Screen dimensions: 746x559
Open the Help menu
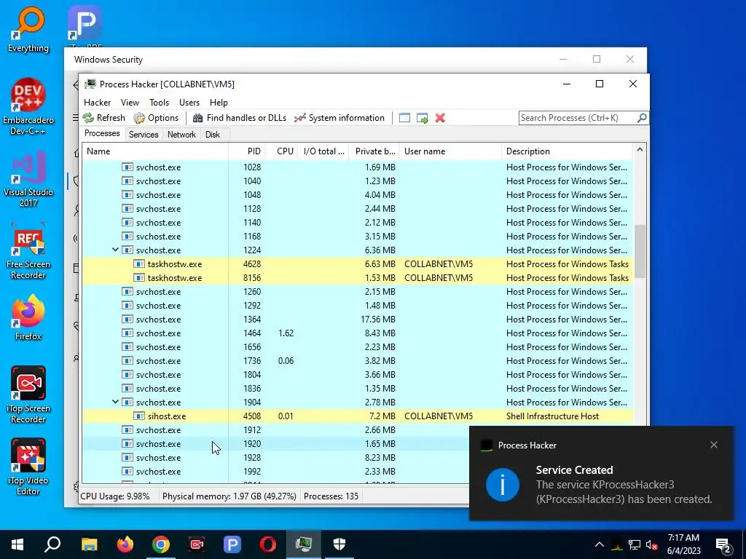[x=219, y=103]
